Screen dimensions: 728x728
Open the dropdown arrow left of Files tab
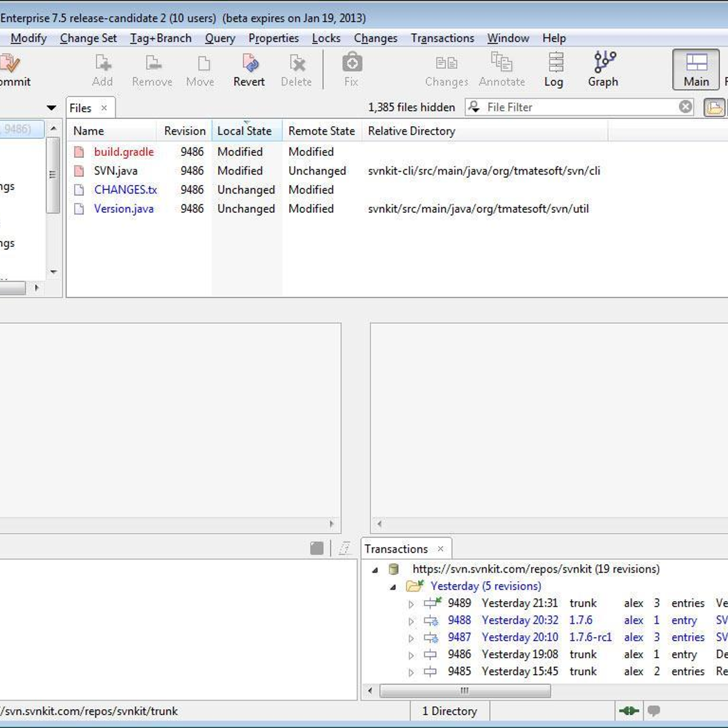(52, 108)
